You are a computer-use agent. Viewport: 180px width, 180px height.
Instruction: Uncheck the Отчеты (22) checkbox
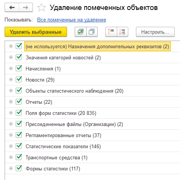(19, 101)
